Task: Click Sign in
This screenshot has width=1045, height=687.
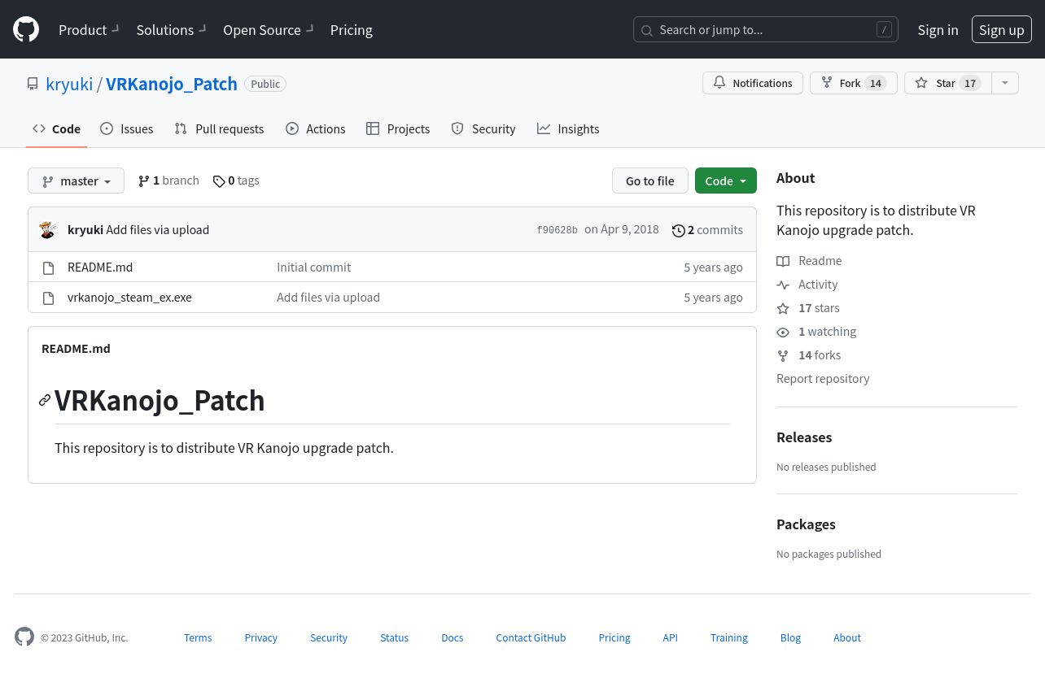Action: coord(938,29)
